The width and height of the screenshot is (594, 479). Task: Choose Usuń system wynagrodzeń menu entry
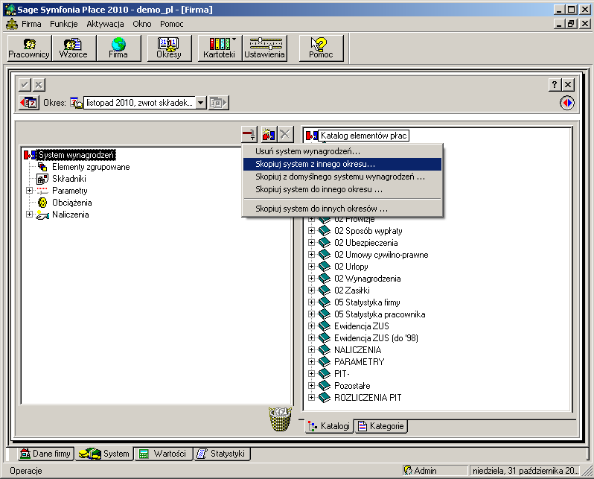pos(342,151)
